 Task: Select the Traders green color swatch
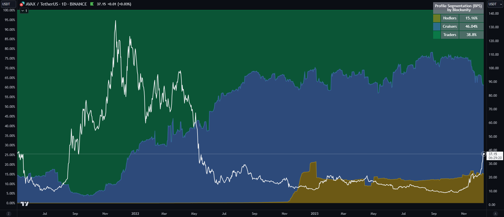click(437, 35)
